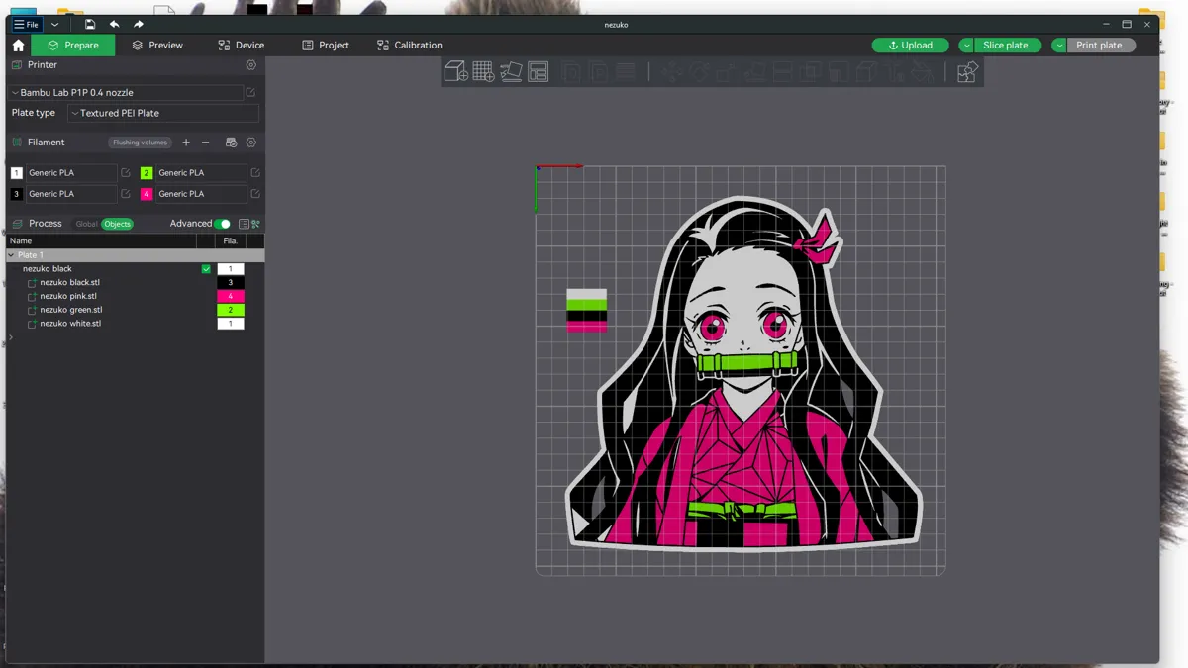The image size is (1188, 668).
Task: Click the Flushing volumes button
Action: point(140,143)
